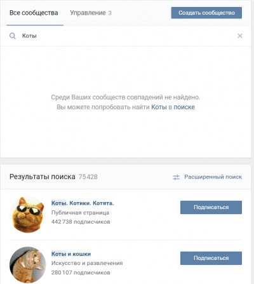Open the Коты и кошки community link
The height and width of the screenshot is (284, 254).
[71, 254]
